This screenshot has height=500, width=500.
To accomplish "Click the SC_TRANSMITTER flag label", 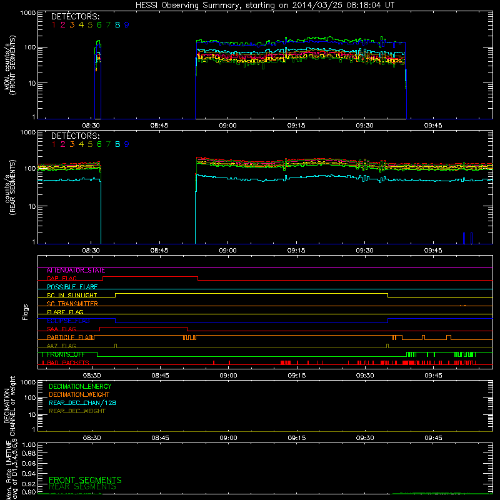I will tap(72, 304).
